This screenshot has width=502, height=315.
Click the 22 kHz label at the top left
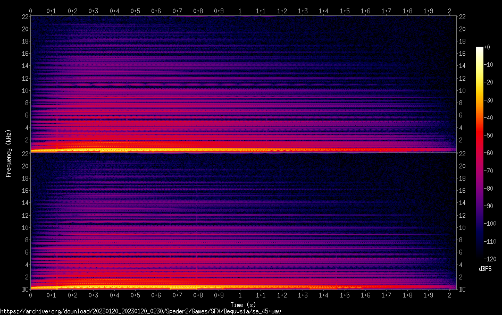[24, 17]
